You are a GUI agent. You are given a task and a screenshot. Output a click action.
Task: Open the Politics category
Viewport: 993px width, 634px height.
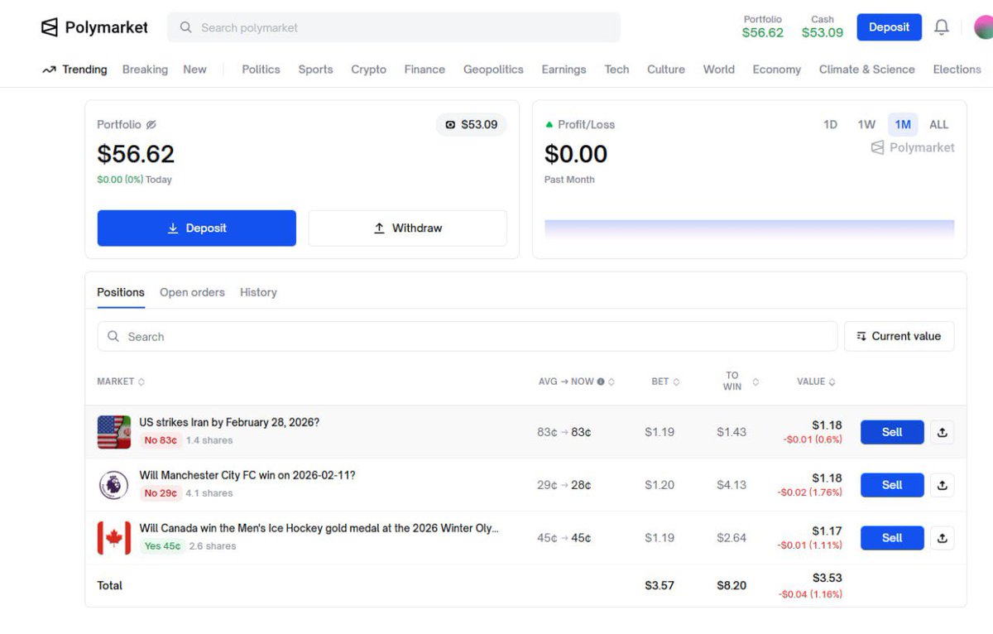click(x=261, y=70)
